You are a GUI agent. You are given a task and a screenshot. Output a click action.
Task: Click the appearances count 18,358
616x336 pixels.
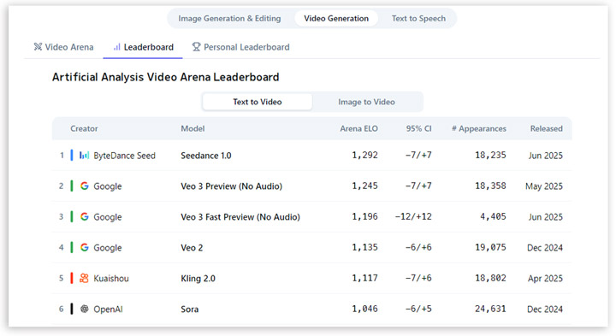(490, 186)
